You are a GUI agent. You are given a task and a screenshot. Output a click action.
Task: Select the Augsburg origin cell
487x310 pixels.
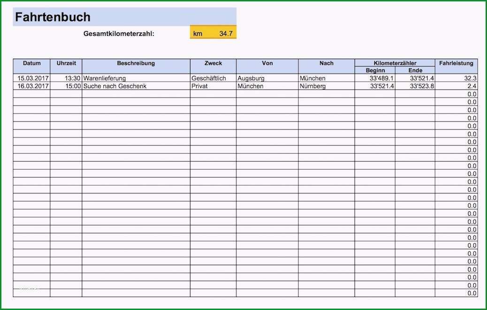[267, 78]
